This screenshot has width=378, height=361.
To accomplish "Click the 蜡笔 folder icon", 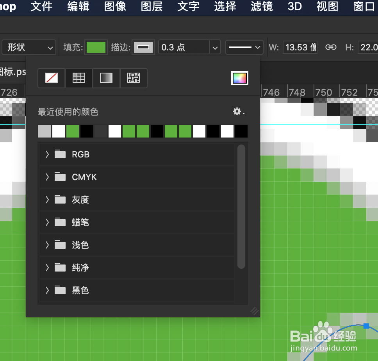I will tap(60, 222).
